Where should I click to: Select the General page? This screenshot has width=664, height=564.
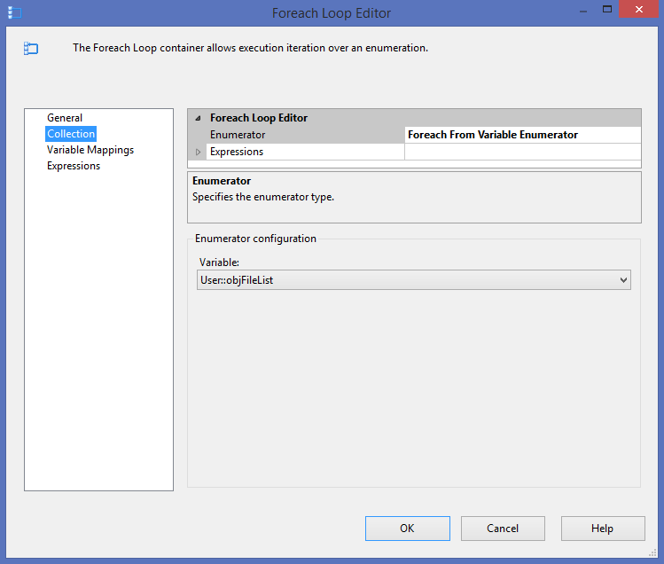65,118
